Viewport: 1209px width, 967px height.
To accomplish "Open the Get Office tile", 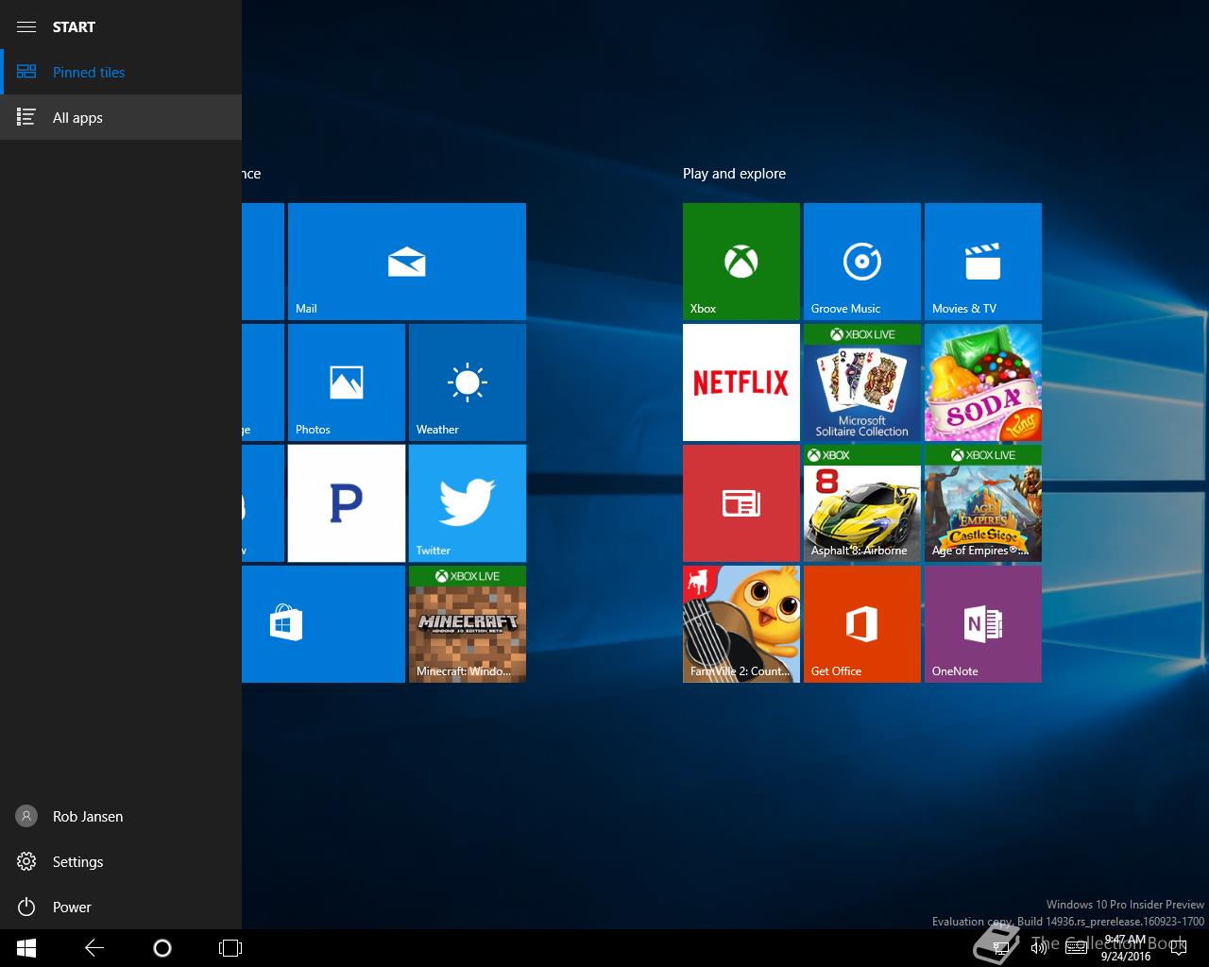I will 862,624.
